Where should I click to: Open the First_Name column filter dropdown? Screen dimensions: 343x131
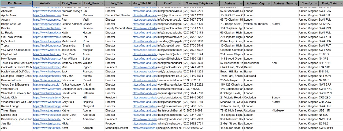point(80,3)
